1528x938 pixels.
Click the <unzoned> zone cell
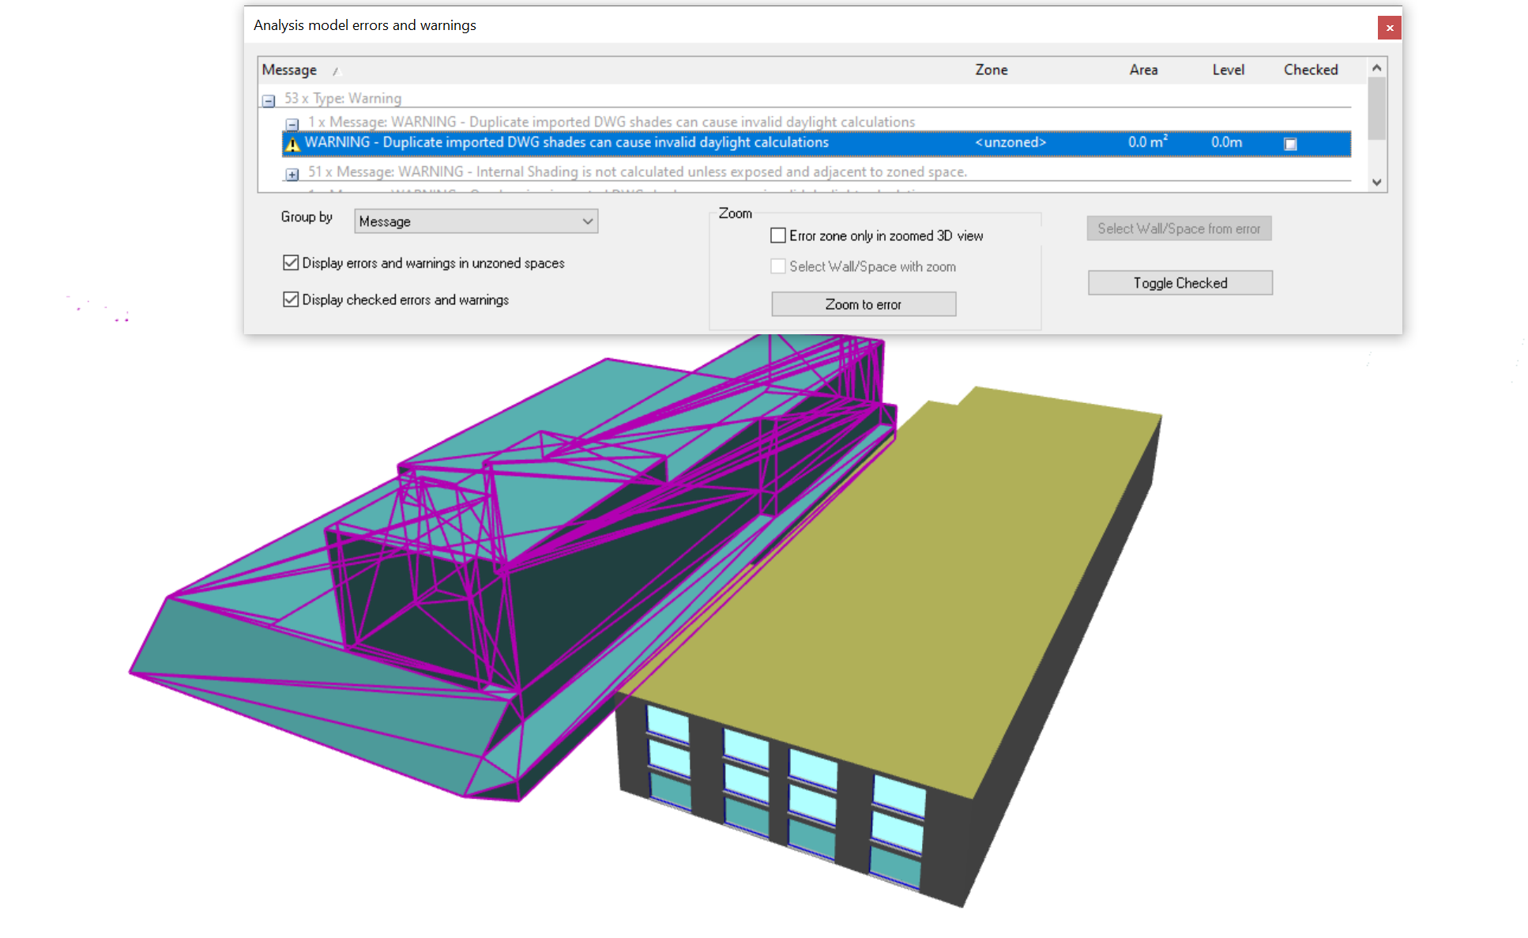pos(1011,143)
